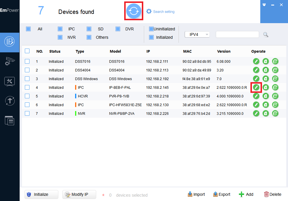The image size is (288, 201).
Task: Open device upgrade sidebar icon
Action: pyautogui.click(x=10, y=101)
